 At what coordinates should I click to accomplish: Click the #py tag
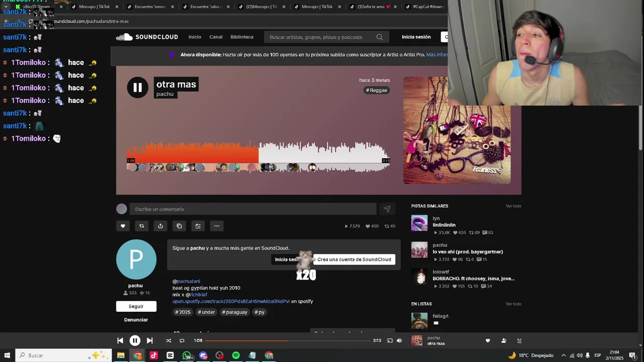pyautogui.click(x=260, y=312)
